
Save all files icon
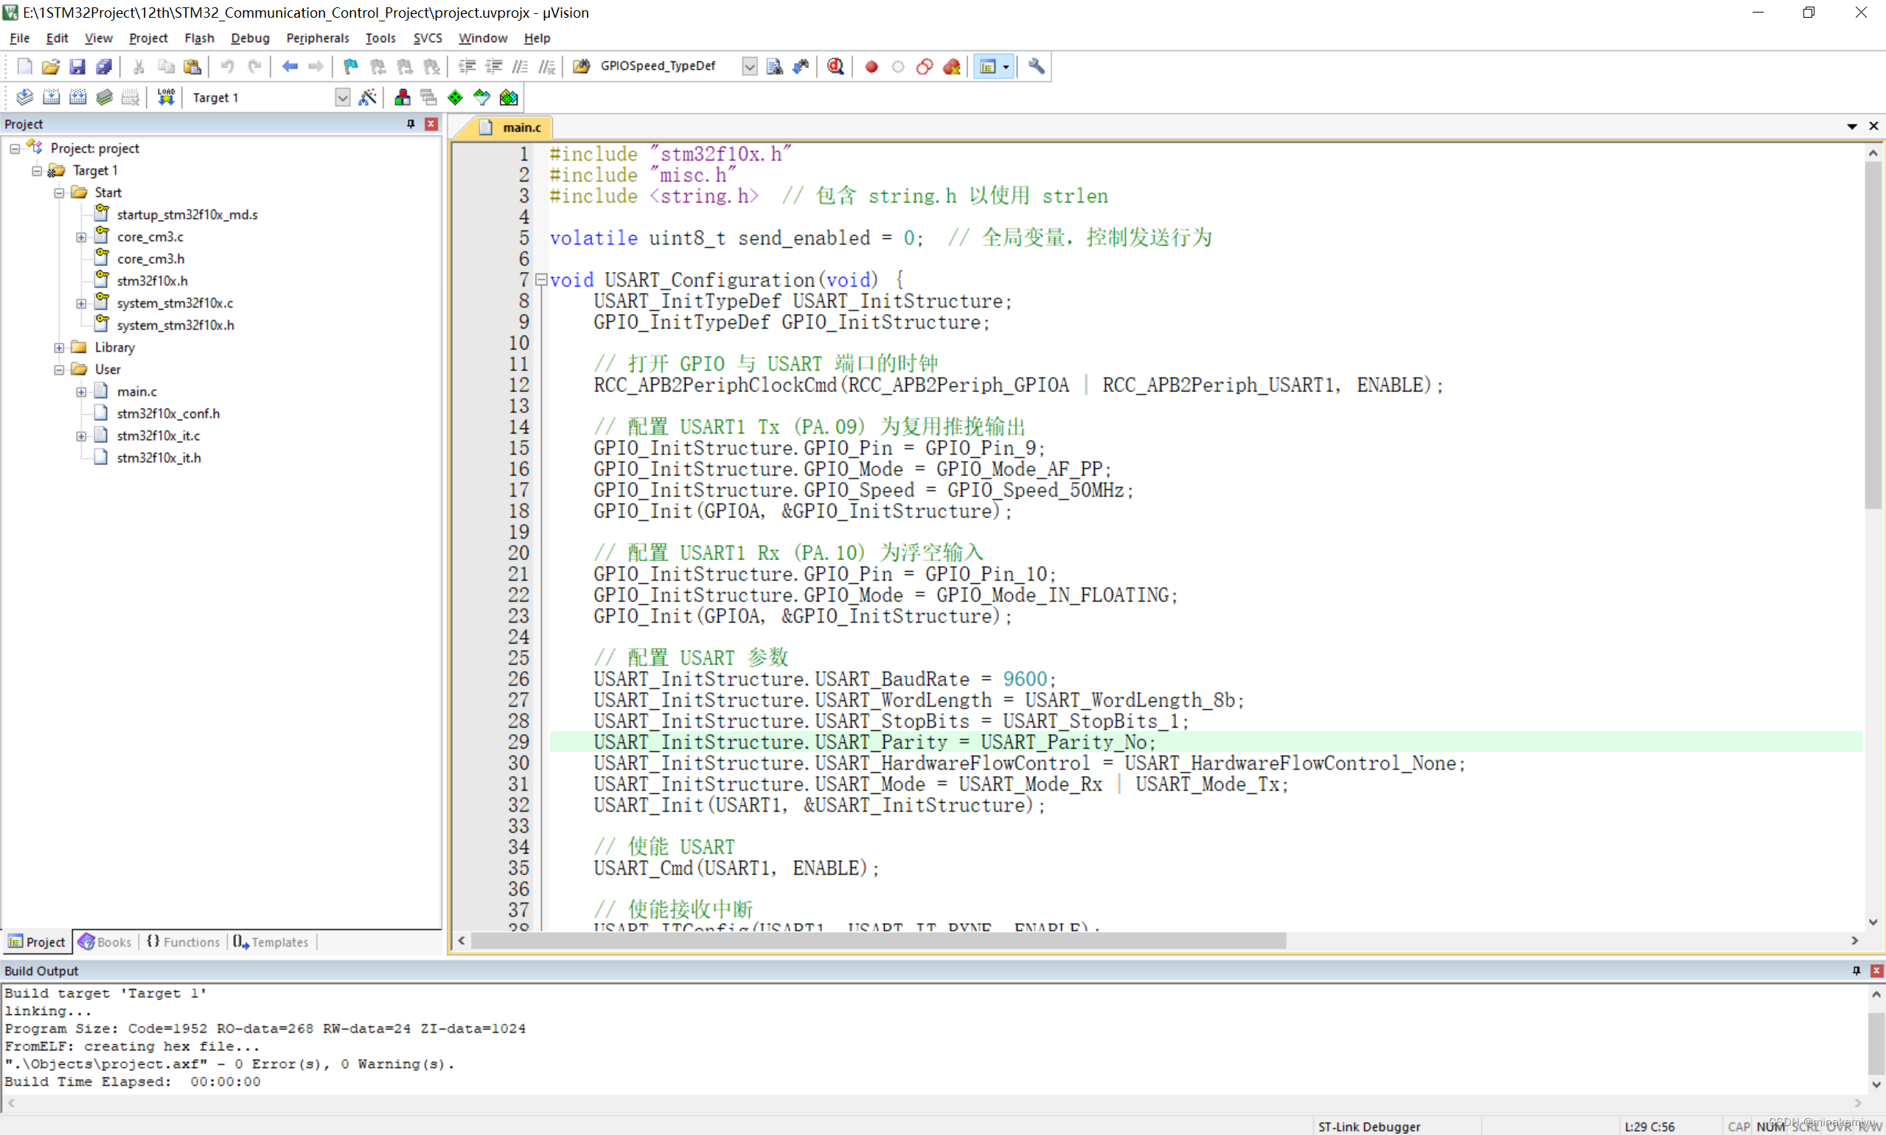coord(104,66)
